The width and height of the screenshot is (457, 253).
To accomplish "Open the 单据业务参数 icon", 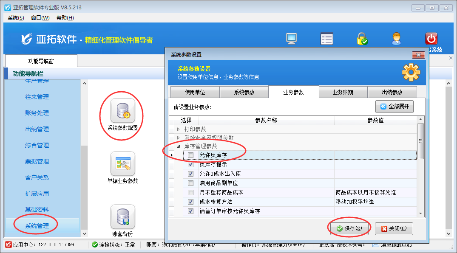I will (122, 164).
